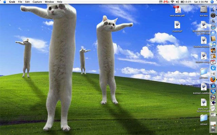Launch iPhoto from the Dock
217x135 pixels.
[x=213, y=50]
